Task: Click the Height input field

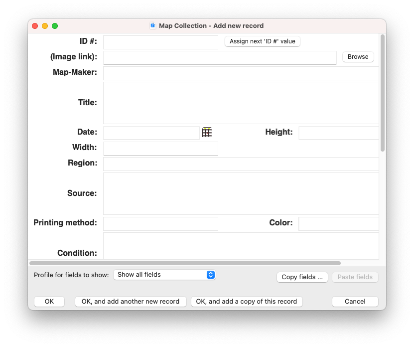Action: (338, 132)
